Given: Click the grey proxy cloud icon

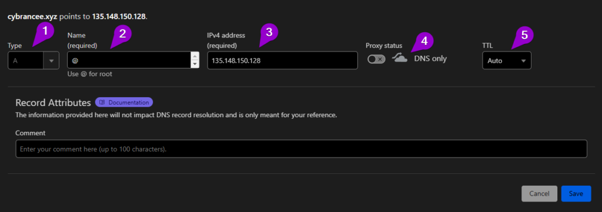Looking at the screenshot, I should point(400,59).
